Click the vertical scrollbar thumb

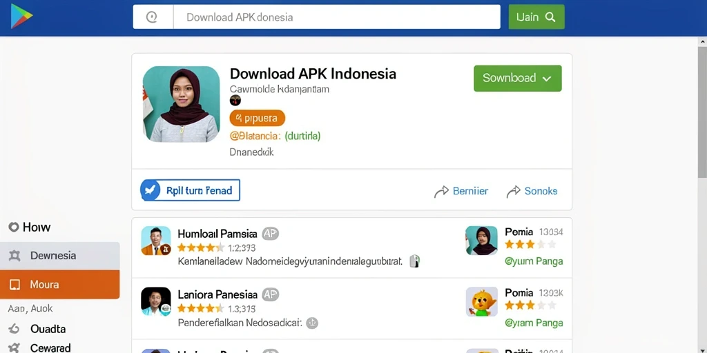702,112
